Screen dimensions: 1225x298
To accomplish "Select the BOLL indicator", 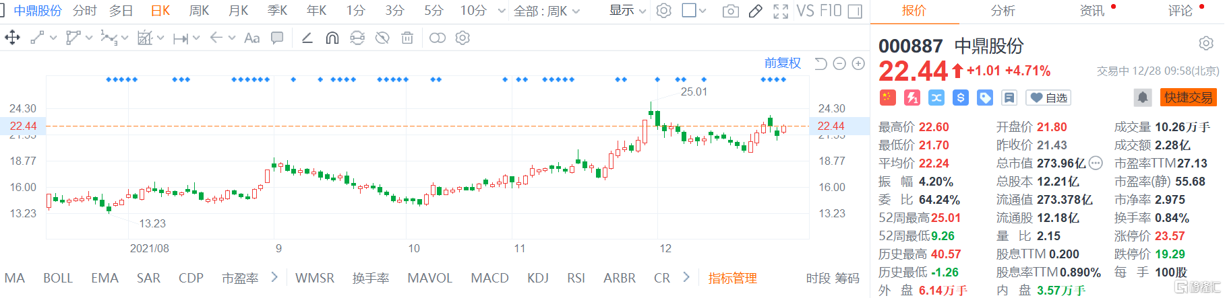I will click(58, 278).
